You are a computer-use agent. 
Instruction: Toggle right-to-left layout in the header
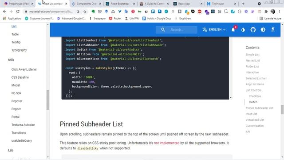(273, 30)
